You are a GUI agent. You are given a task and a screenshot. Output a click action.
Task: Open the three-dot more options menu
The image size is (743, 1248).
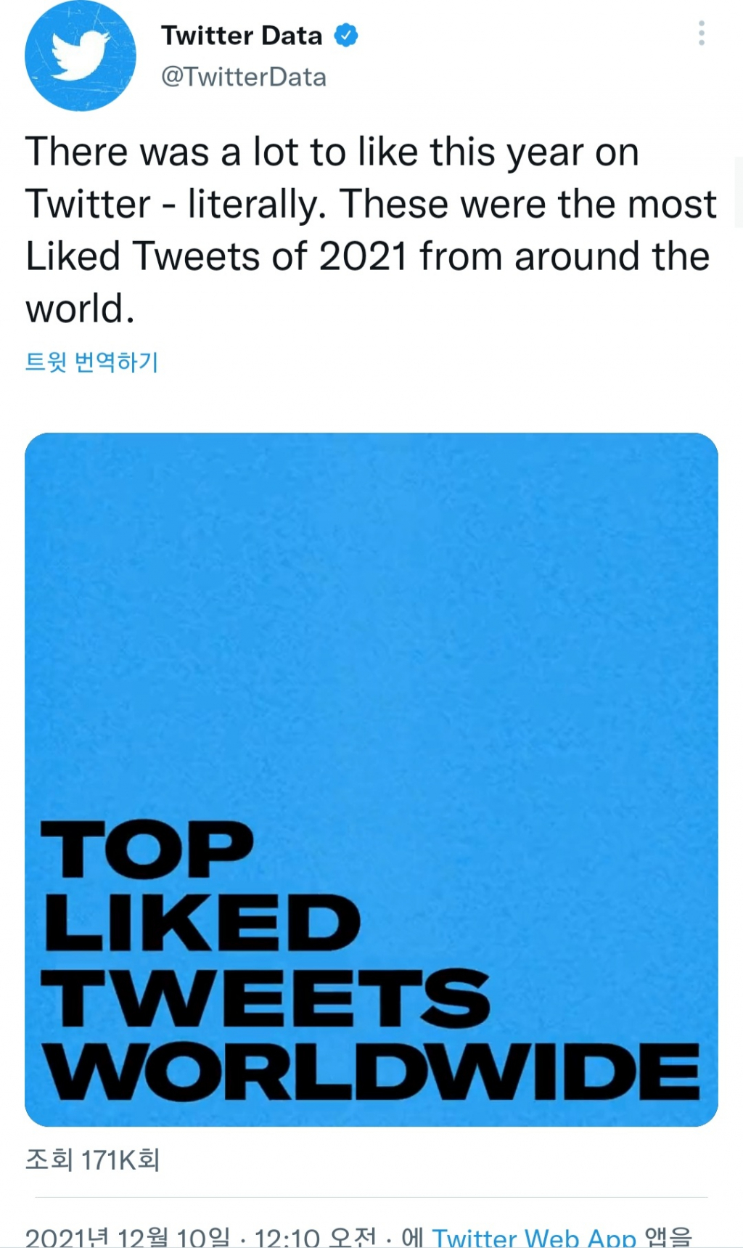(x=701, y=33)
